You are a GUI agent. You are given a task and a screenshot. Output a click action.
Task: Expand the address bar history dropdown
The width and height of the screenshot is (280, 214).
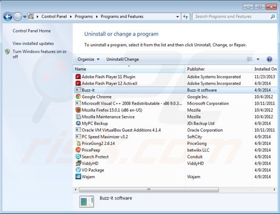click(177, 17)
